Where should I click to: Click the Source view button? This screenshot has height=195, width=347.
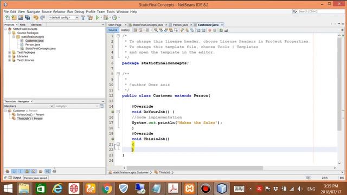point(113,30)
